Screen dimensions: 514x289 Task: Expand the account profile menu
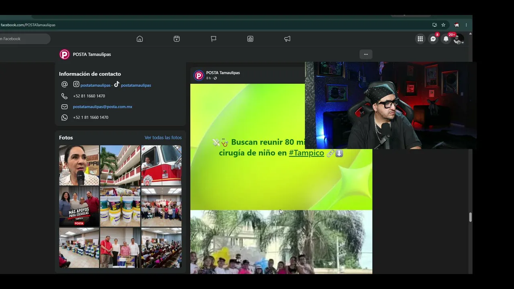point(459,39)
